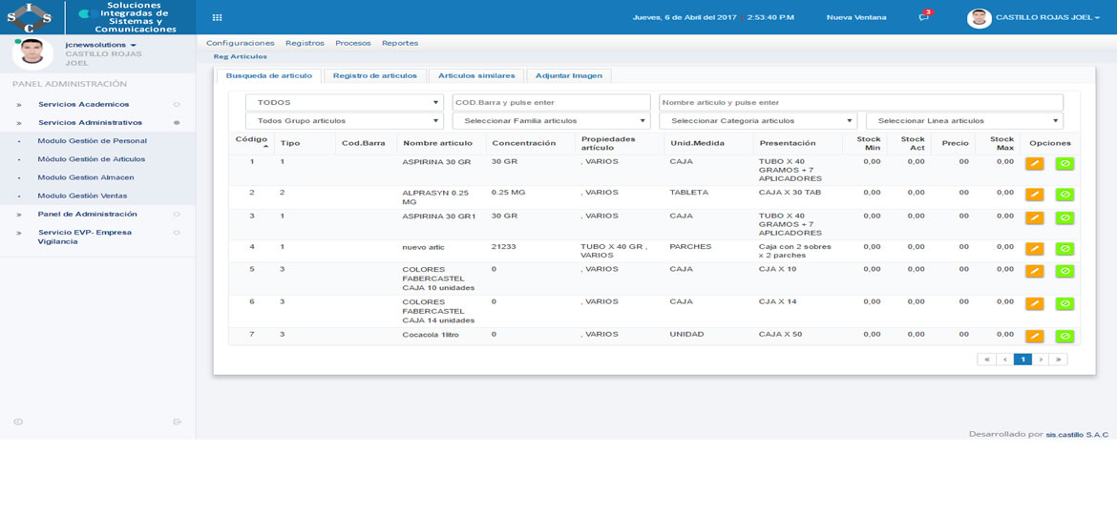Expand Seleccionar Familia articulos dropdown
The height and width of the screenshot is (515, 1117).
[x=551, y=121]
